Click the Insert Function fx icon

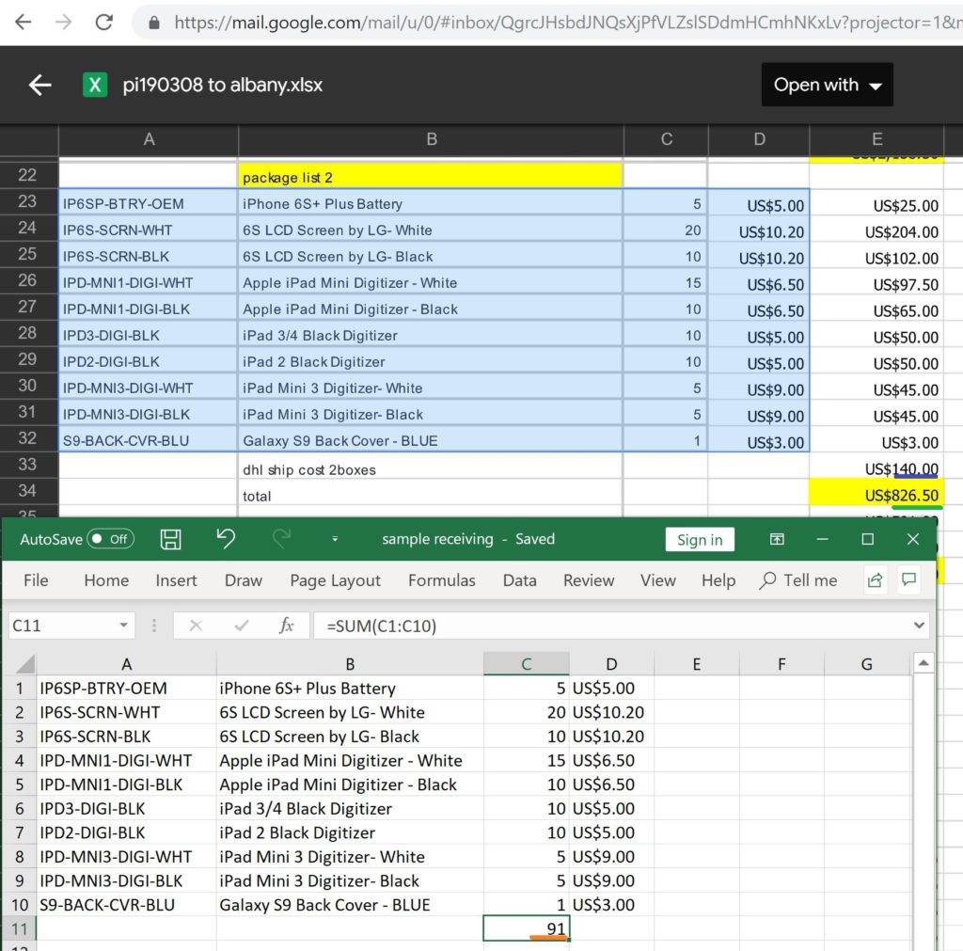click(x=286, y=626)
